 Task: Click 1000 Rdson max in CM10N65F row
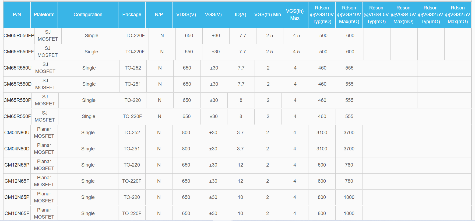coord(349,213)
